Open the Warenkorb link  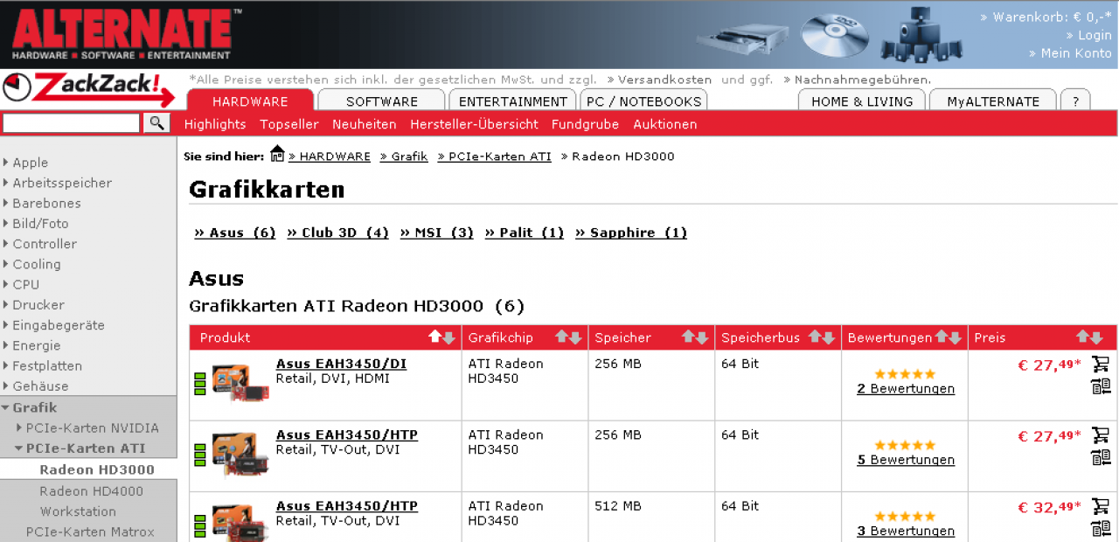point(1046,17)
